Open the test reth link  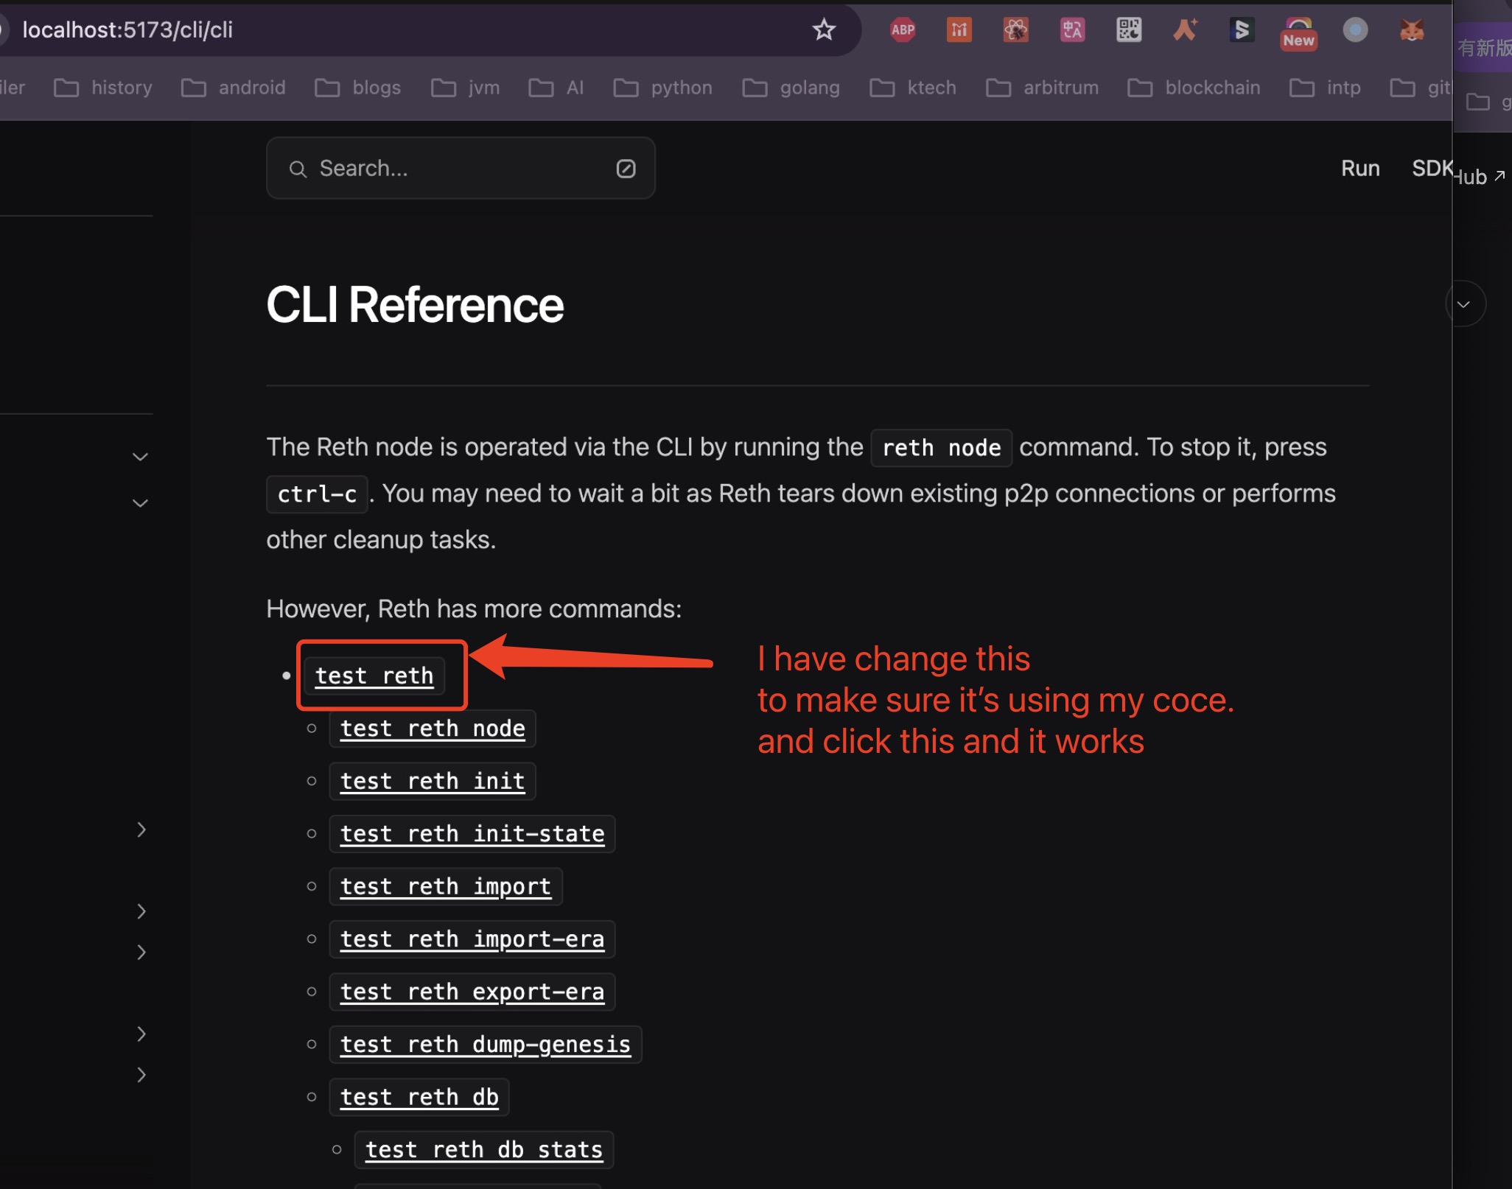pyautogui.click(x=374, y=675)
